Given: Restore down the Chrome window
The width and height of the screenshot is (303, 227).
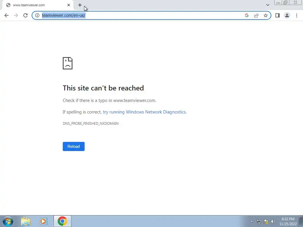Looking at the screenshot, I should coord(285,2).
